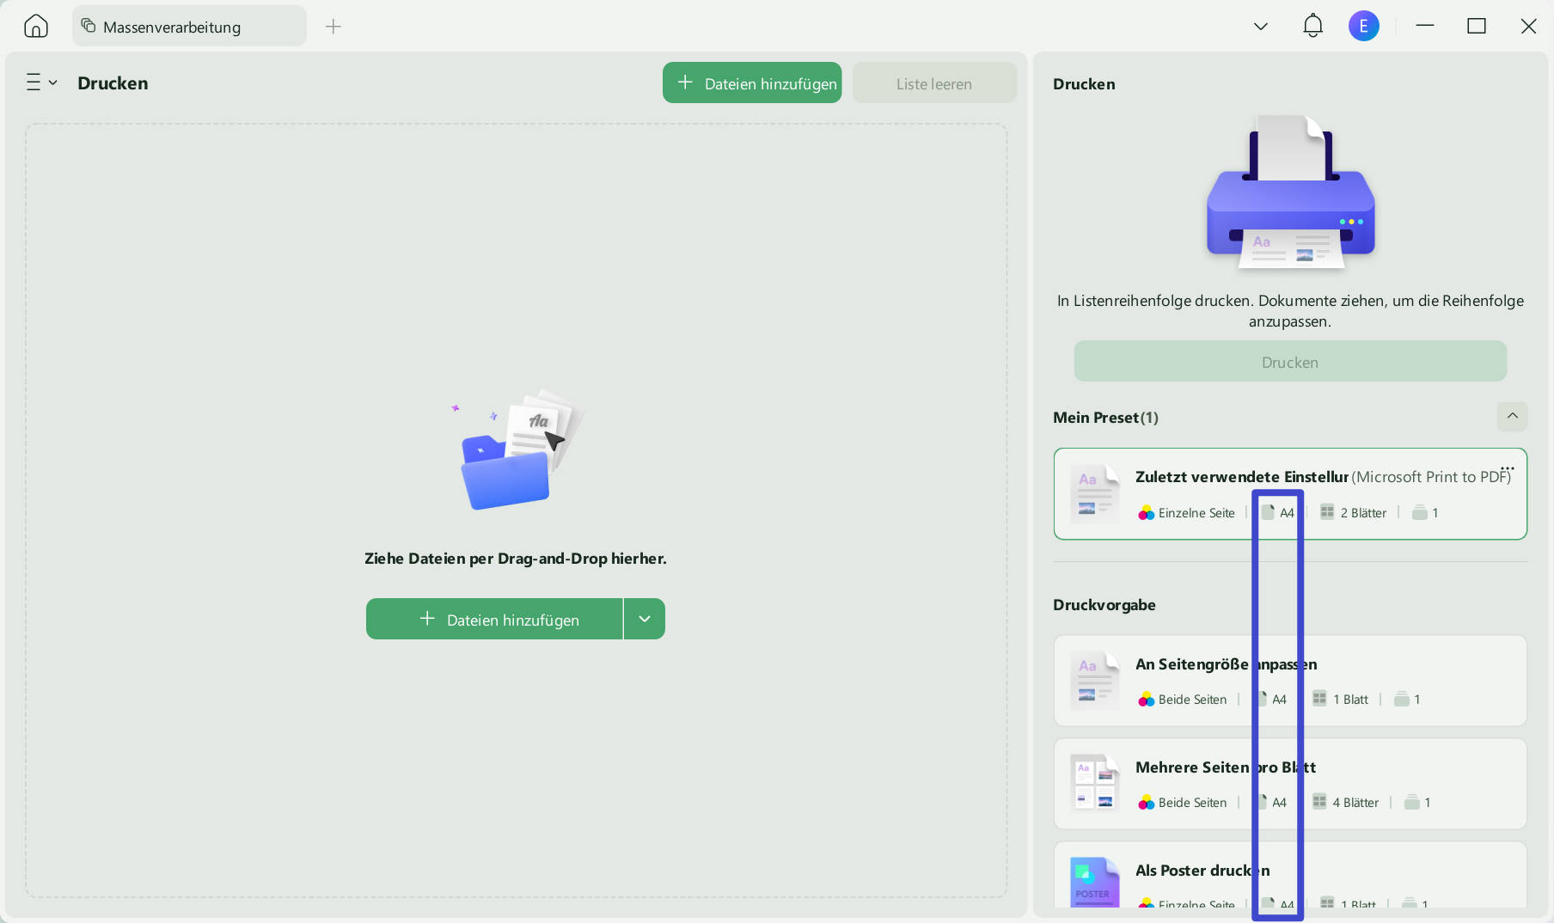Click the copies icon in Zuletzt verwendete preset

pos(1420,512)
